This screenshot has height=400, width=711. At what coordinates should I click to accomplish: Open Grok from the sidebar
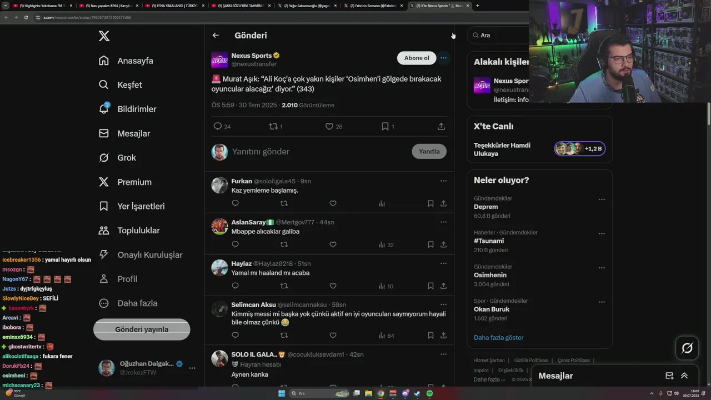click(x=117, y=158)
